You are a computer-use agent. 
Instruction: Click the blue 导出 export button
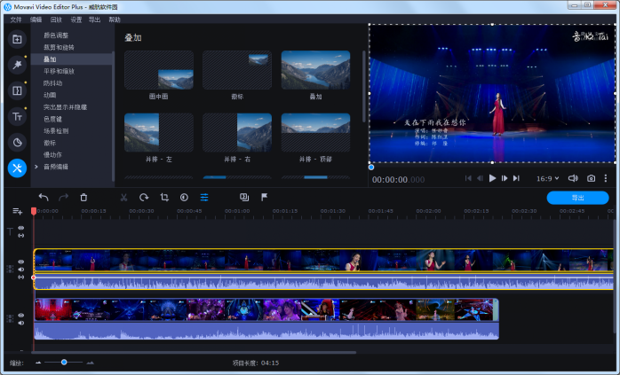[x=577, y=198]
